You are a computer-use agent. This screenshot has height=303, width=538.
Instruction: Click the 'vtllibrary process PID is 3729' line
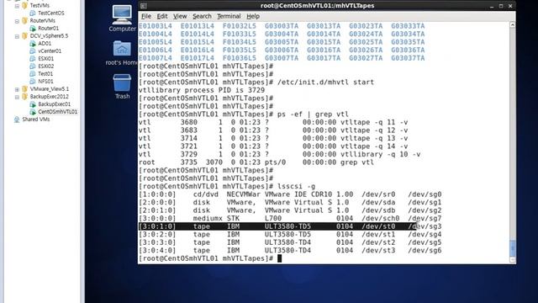pyautogui.click(x=202, y=90)
